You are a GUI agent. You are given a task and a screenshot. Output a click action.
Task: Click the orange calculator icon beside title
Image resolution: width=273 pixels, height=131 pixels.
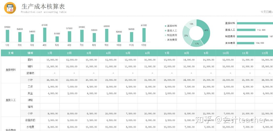[10, 8]
